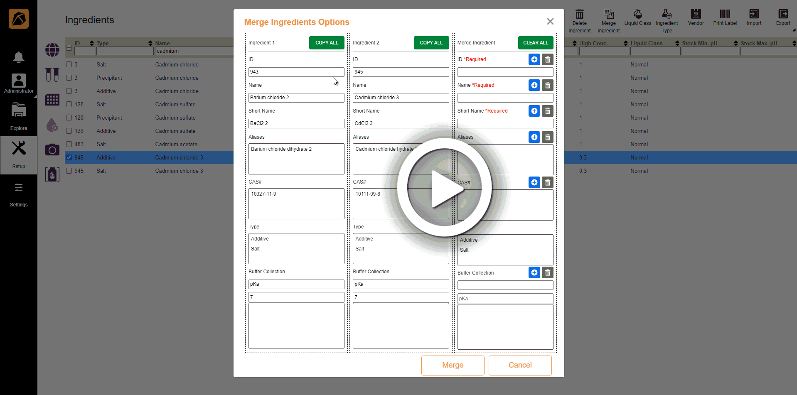Open the Explore section in sidebar

pos(19,117)
